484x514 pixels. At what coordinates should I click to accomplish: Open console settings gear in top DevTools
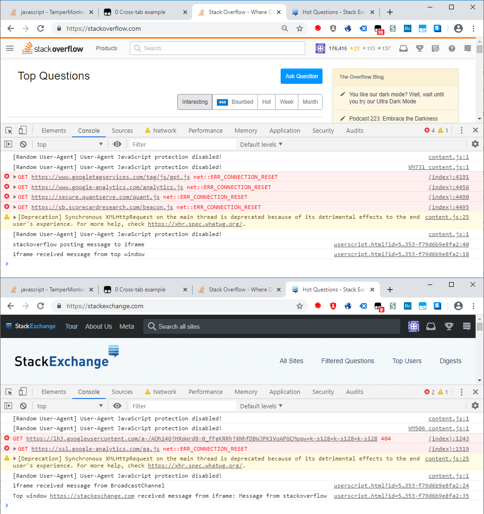point(475,144)
